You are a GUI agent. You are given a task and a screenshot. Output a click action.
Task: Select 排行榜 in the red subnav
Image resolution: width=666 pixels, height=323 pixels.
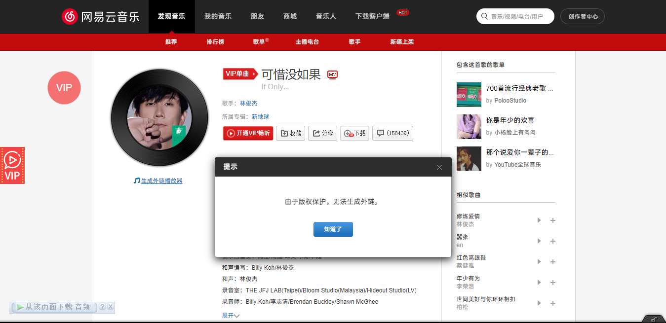215,42
